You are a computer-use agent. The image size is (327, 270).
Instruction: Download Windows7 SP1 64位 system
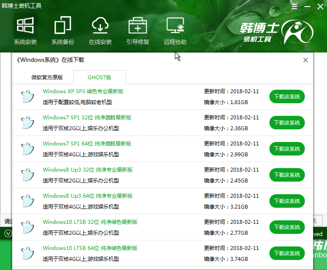point(287,149)
